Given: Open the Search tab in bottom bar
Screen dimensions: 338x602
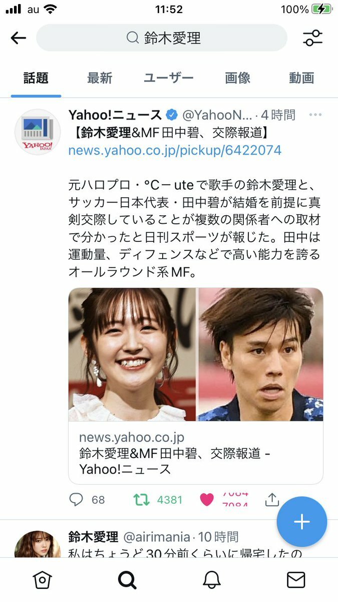Looking at the screenshot, I should (127, 580).
